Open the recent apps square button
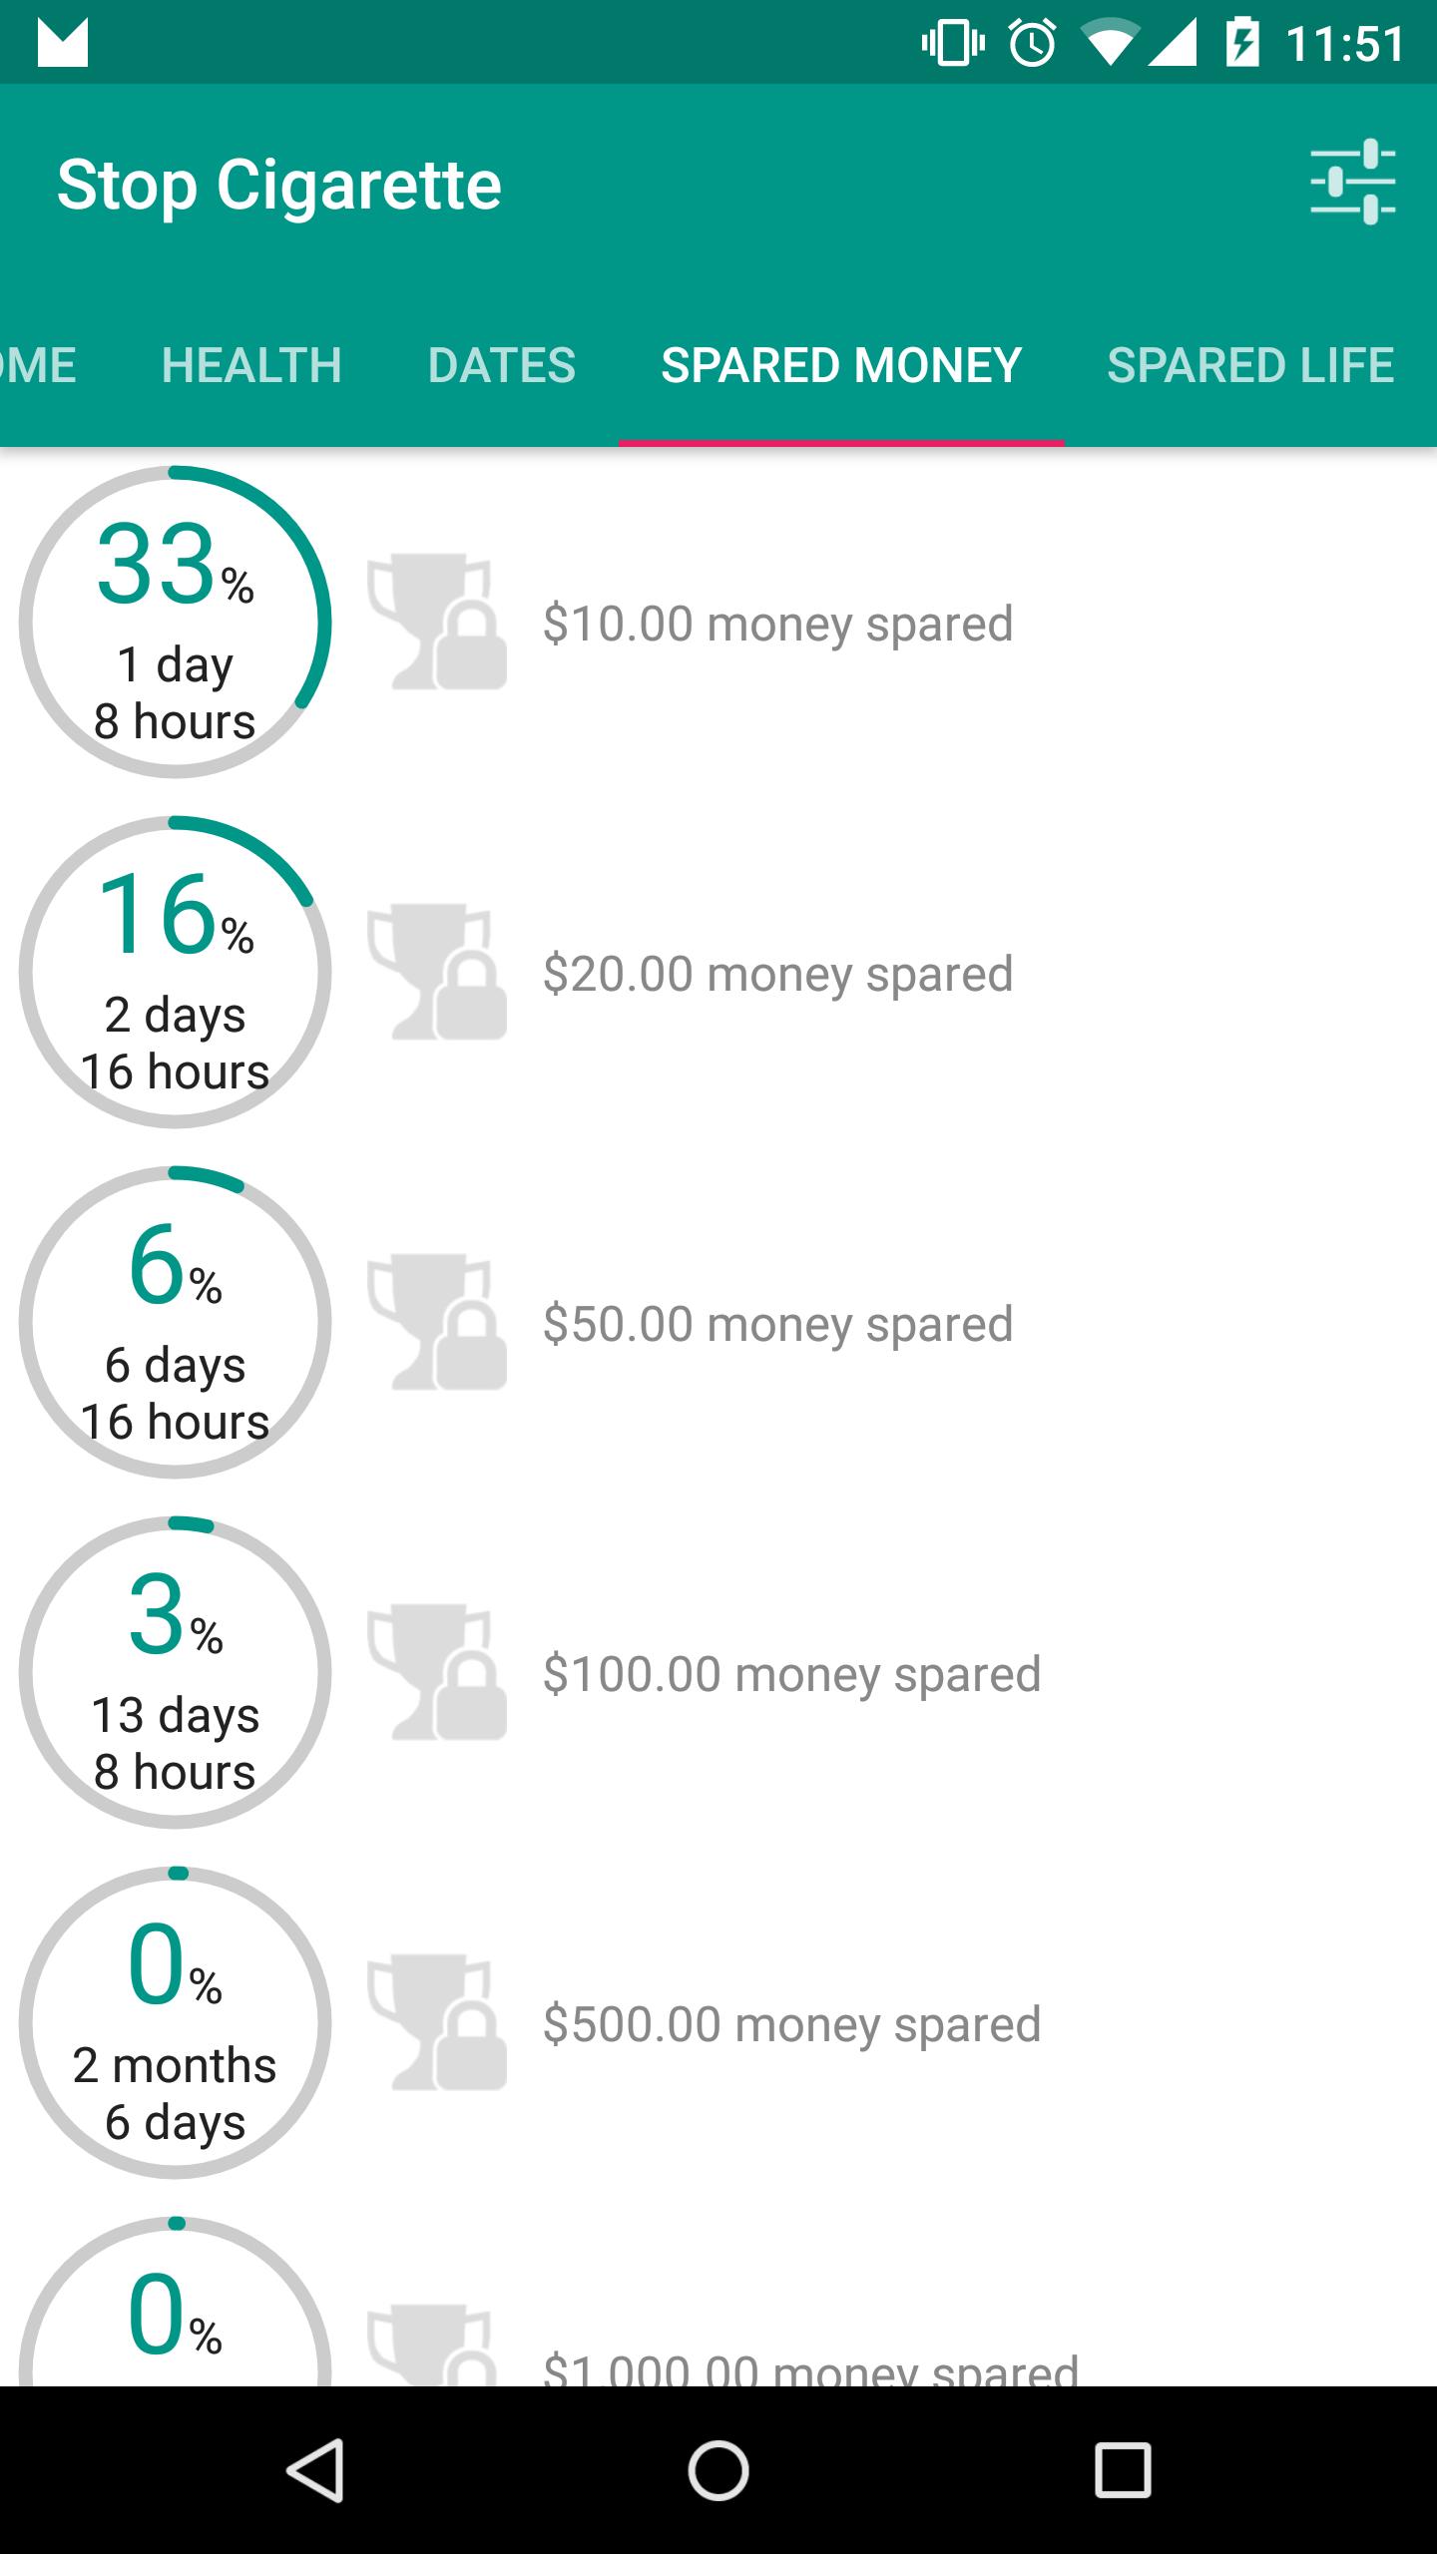 pos(1123,2470)
